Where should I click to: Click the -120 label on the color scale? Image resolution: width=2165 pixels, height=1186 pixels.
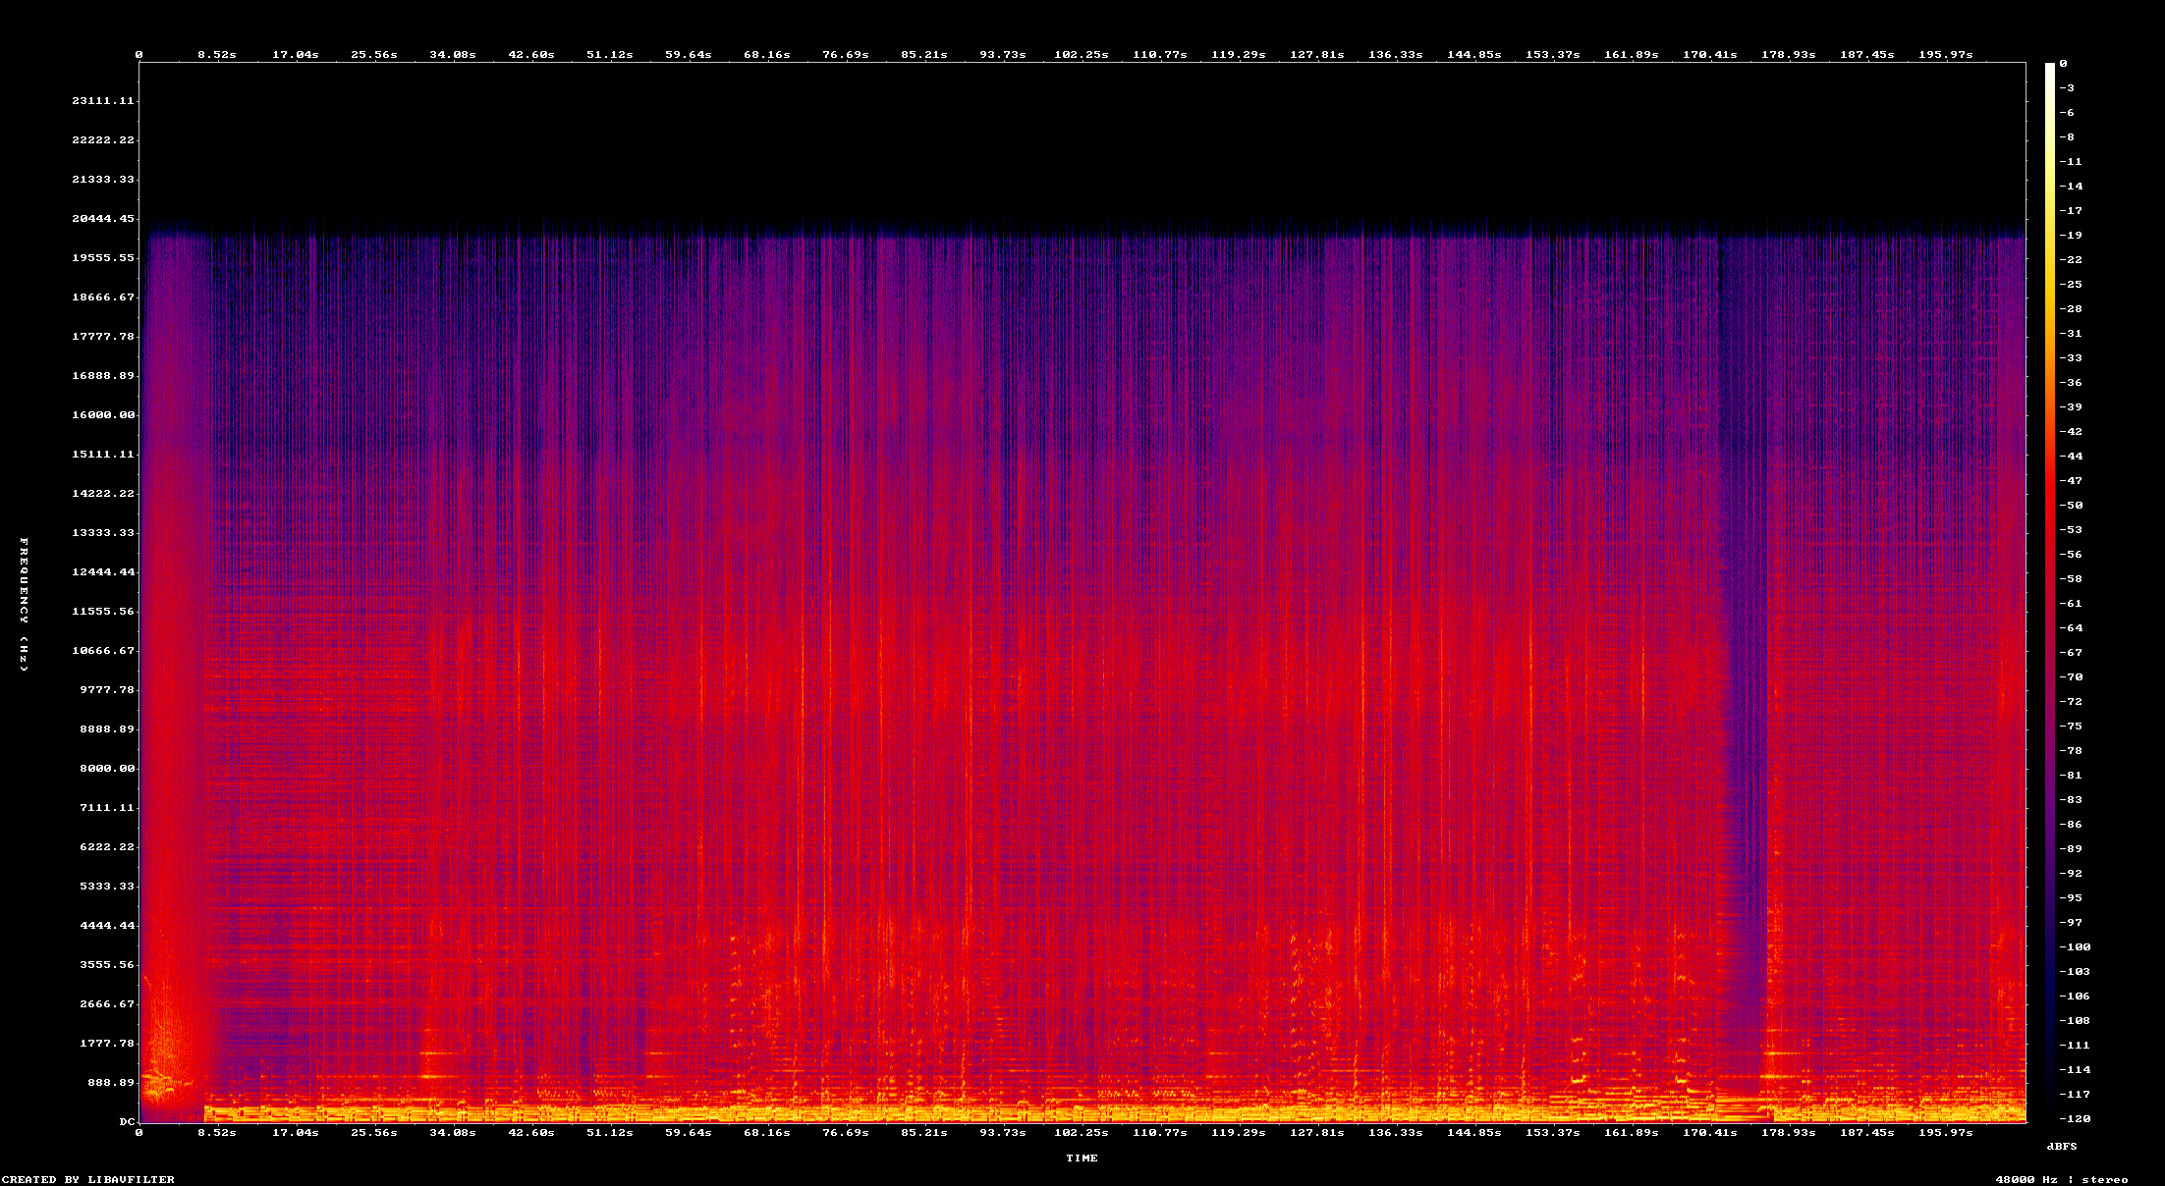pos(2075,1119)
